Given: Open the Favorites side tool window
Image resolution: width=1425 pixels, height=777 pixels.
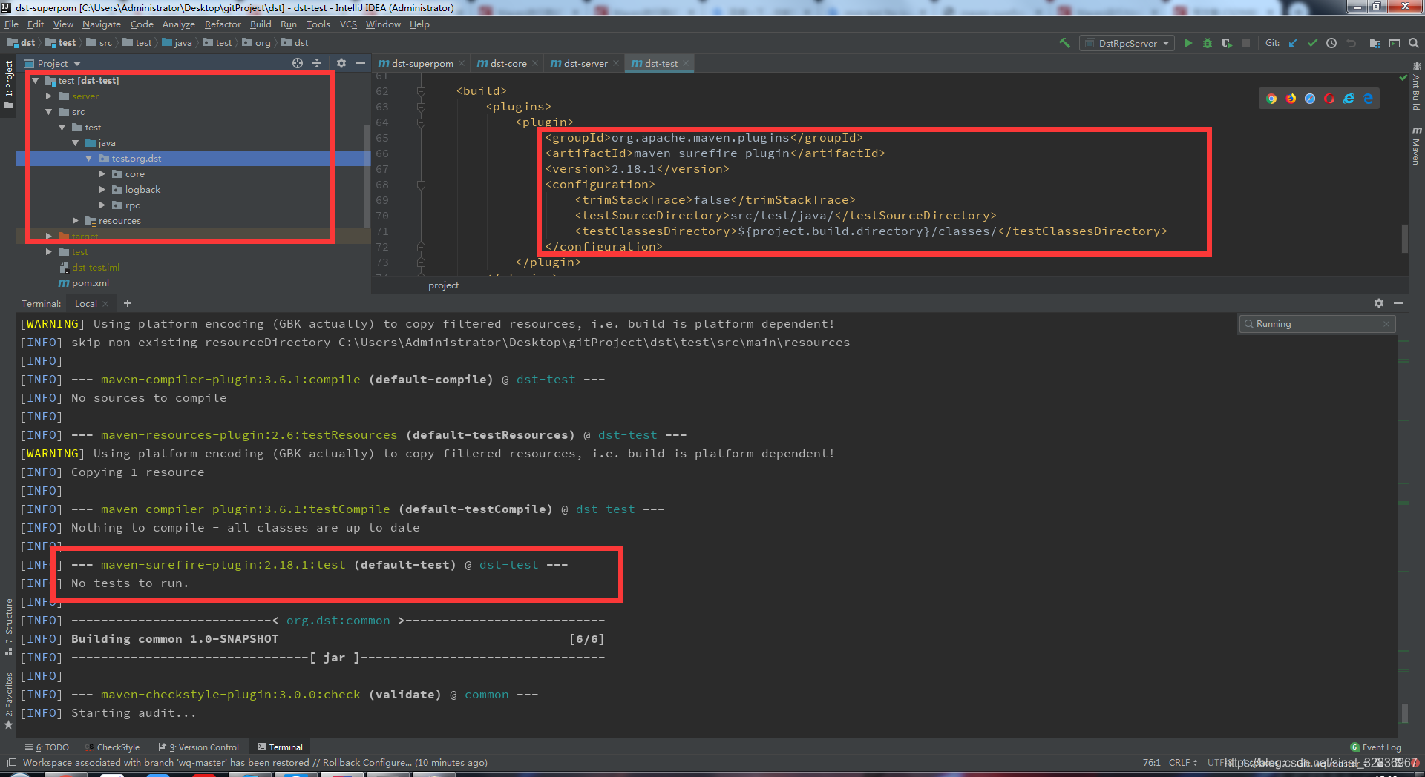Looking at the screenshot, I should click(9, 701).
